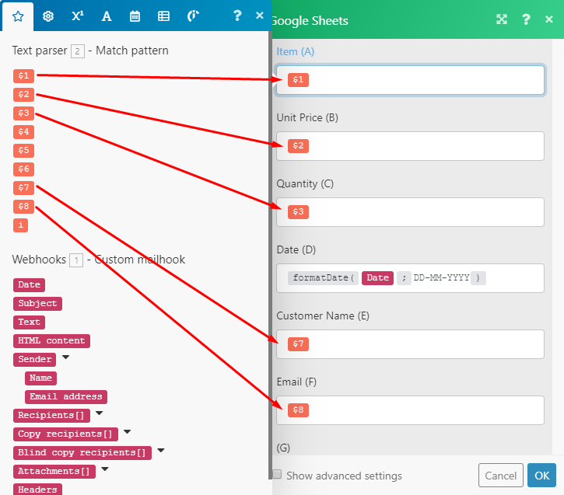Click the Text parser module number 2 badge
Image resolution: width=564 pixels, height=495 pixels.
[x=78, y=51]
